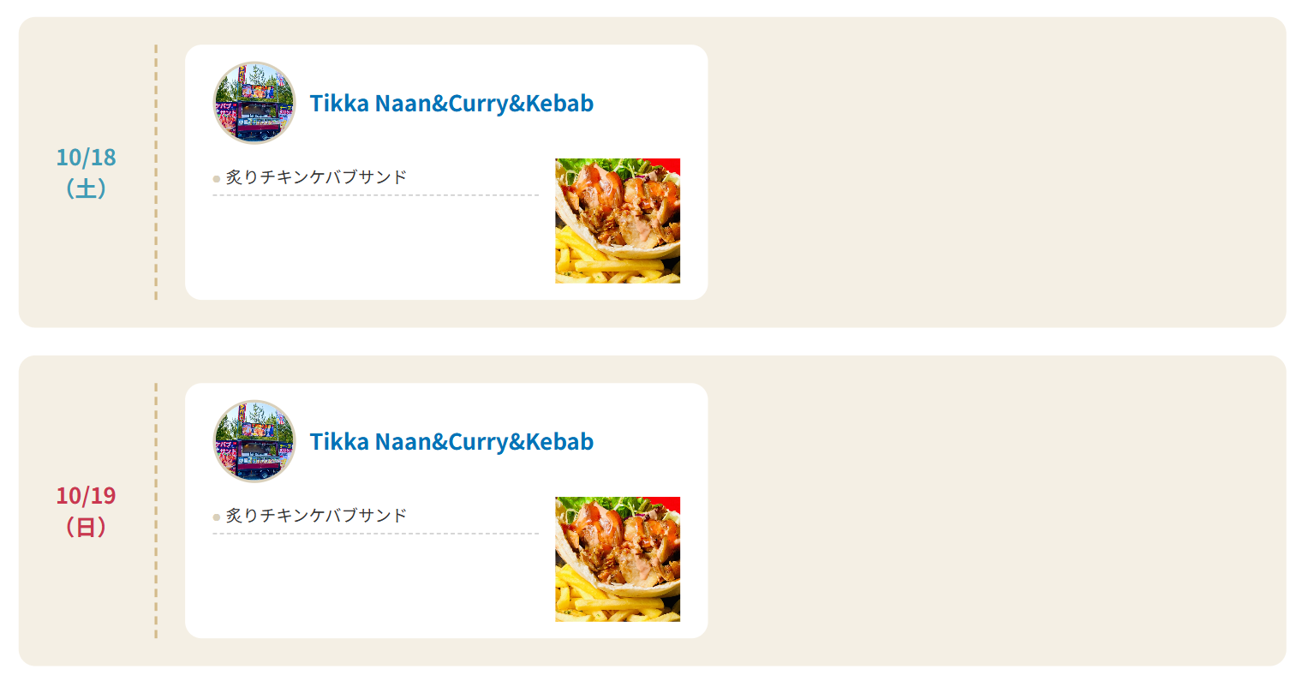This screenshot has height=681, width=1308.
Task: Select 炙りチキンケバブサンド menu item on 10/19
Action: pos(316,516)
